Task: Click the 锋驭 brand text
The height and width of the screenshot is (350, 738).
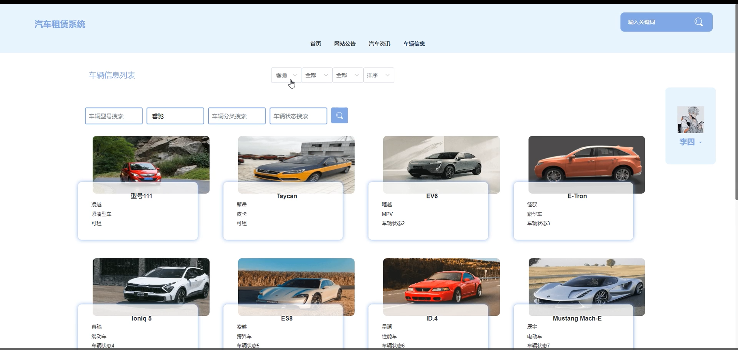Action: (x=532, y=205)
